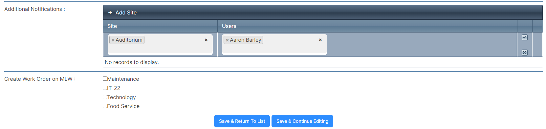Open the Users multi-select field
Image resolution: width=546 pixels, height=129 pixels.
tap(274, 44)
